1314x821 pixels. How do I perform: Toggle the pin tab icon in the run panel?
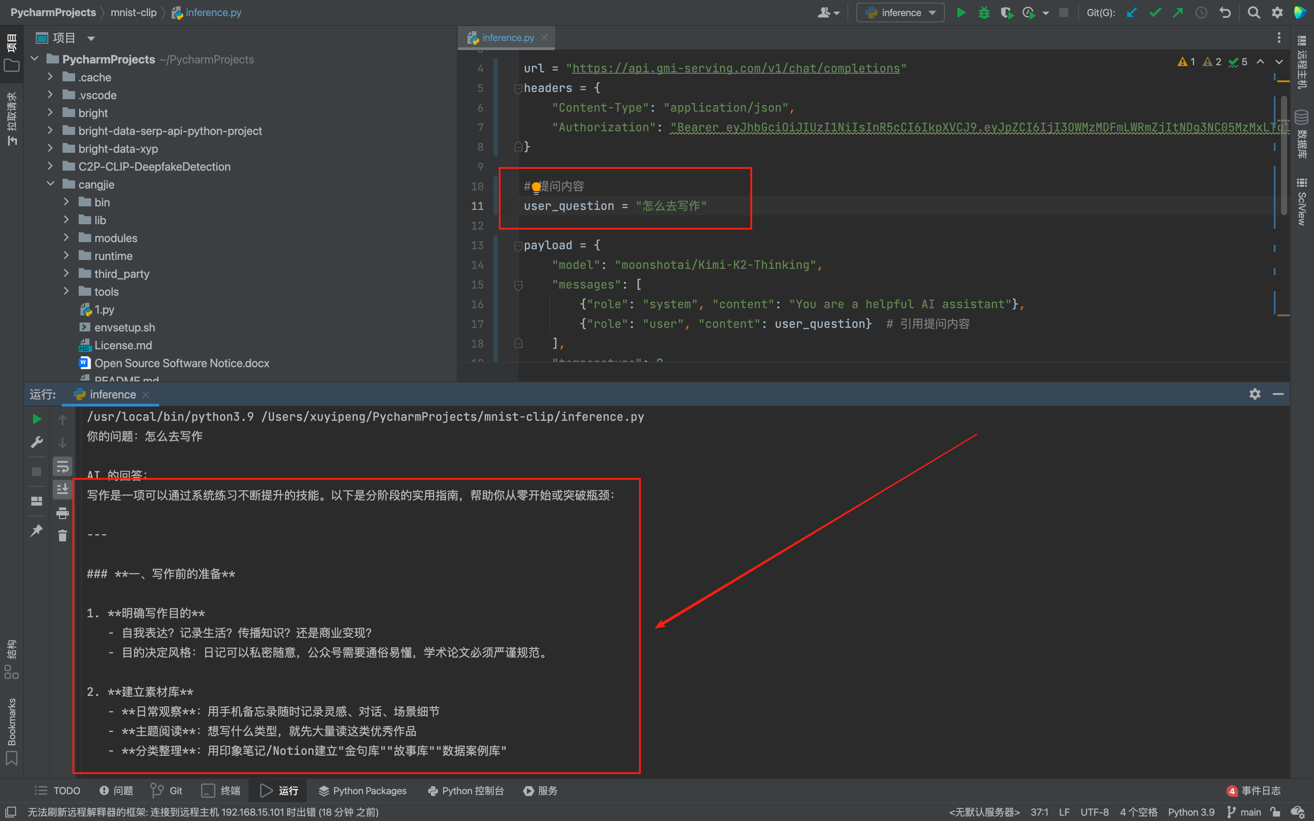pos(36,531)
